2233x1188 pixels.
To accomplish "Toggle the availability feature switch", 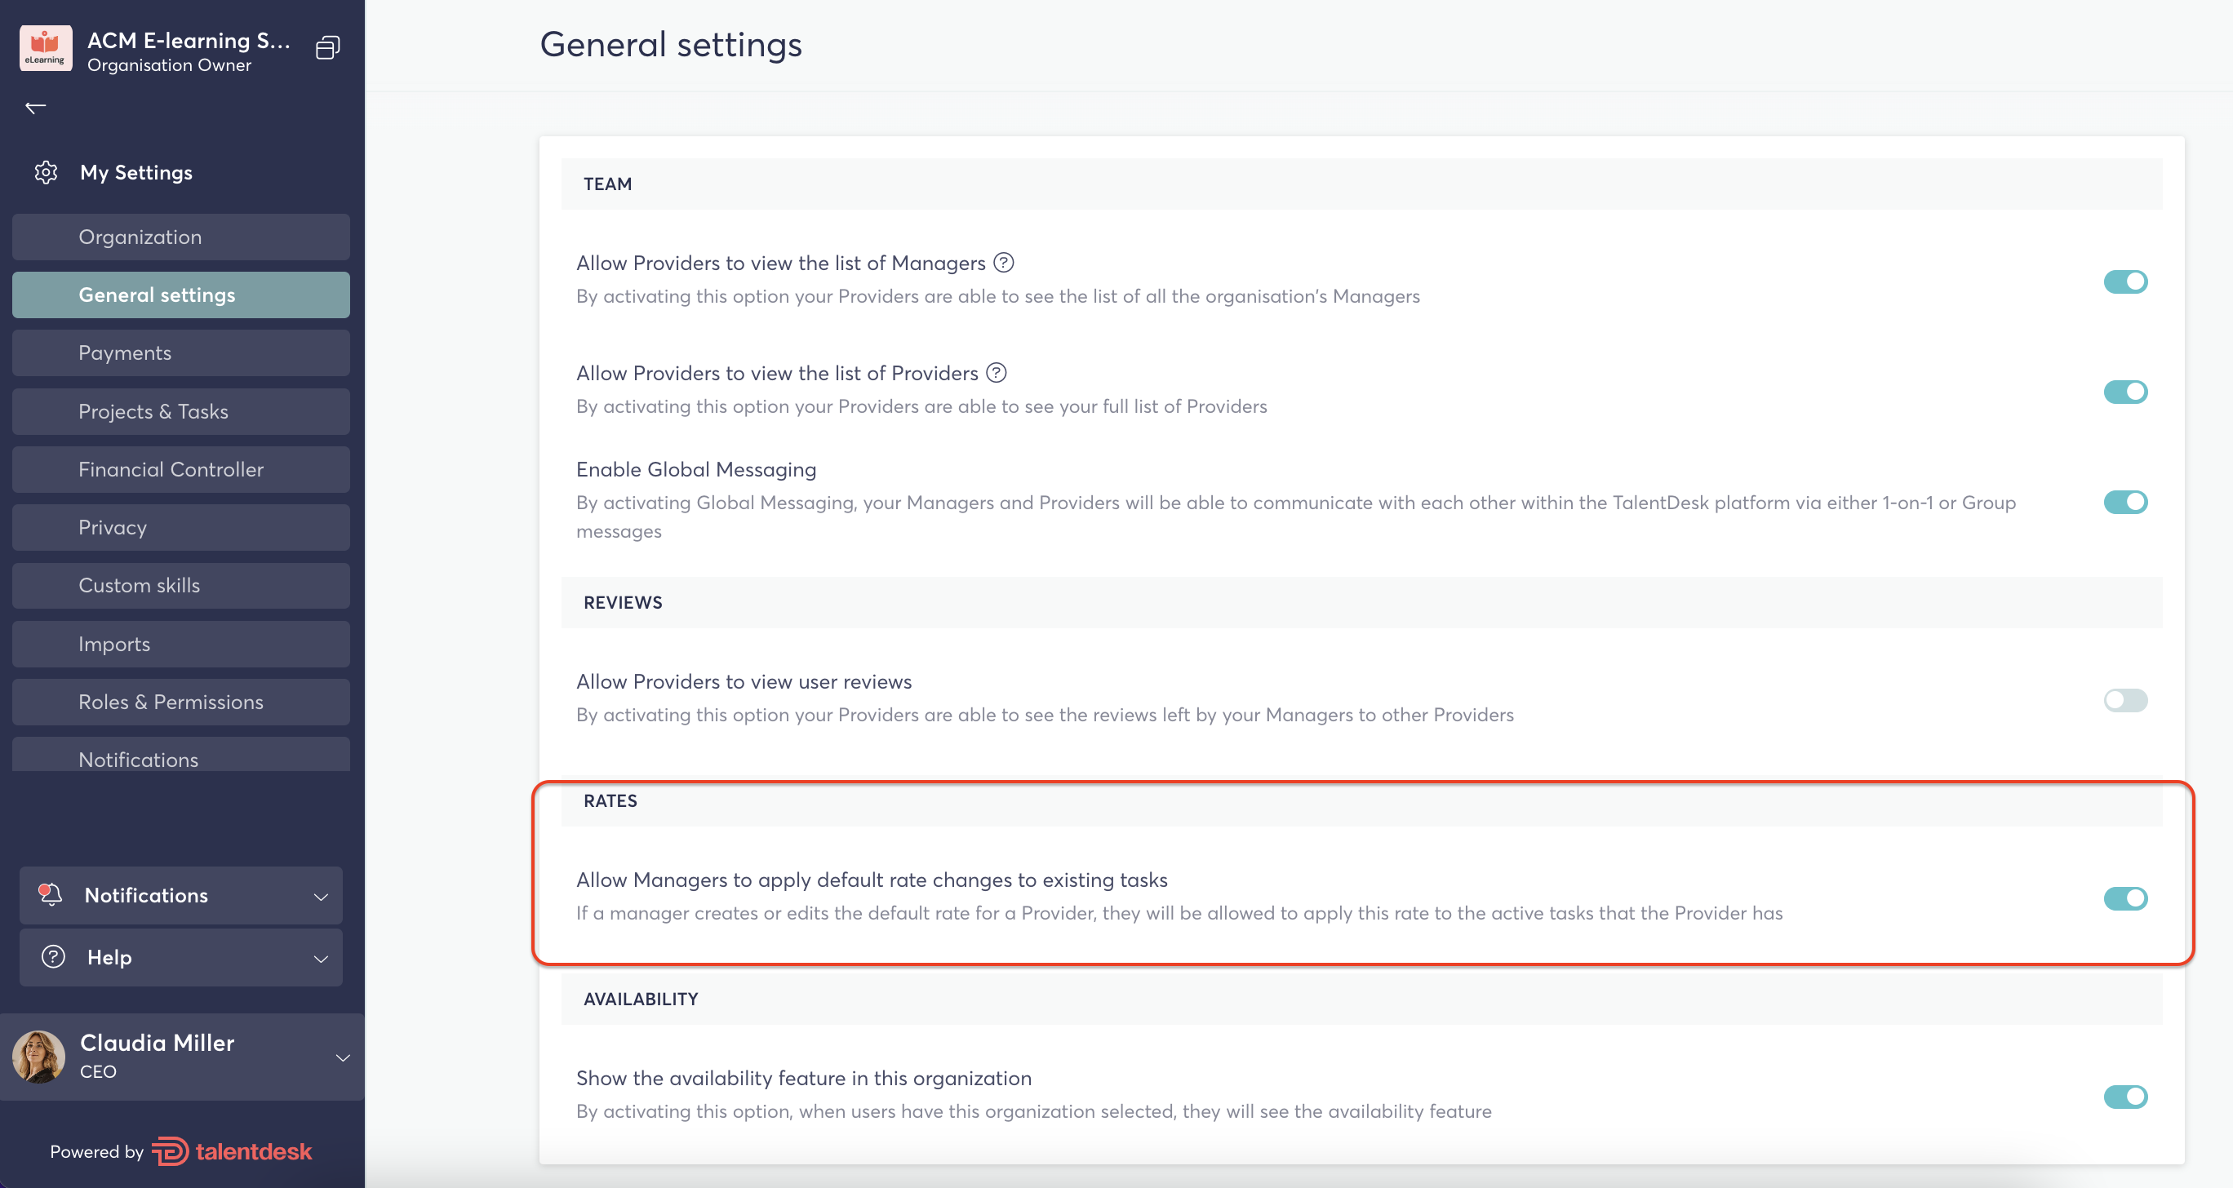I will click(2124, 1096).
